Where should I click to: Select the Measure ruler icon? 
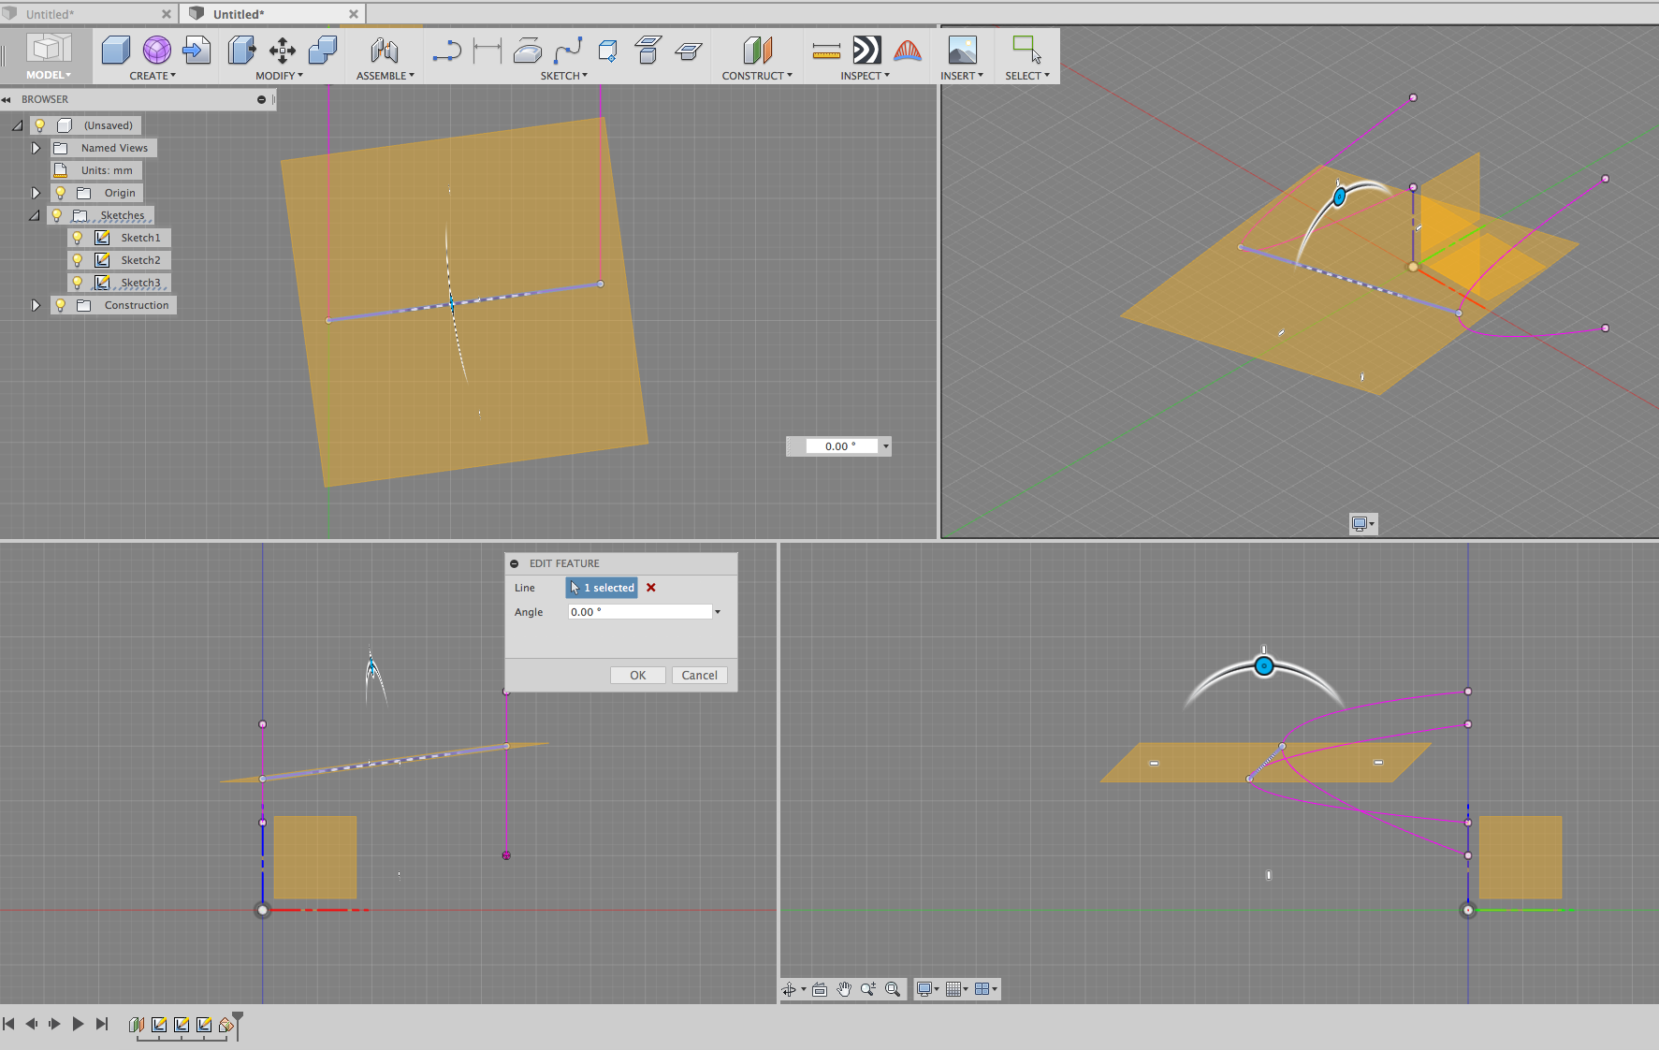825,51
